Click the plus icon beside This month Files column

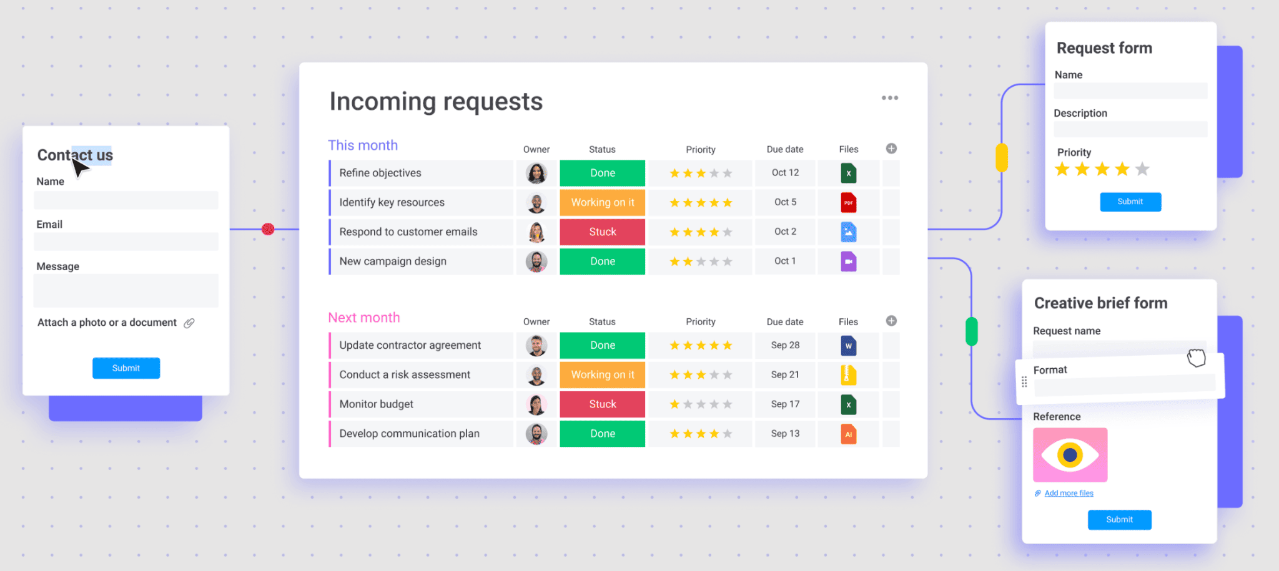tap(891, 149)
